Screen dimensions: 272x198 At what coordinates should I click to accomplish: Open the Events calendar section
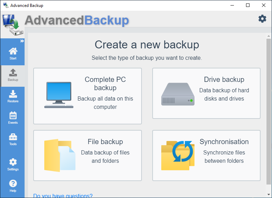[x=13, y=118]
